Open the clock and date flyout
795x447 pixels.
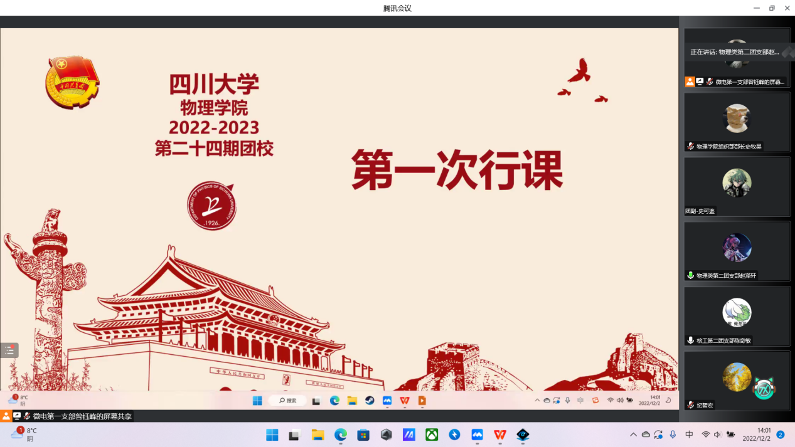756,434
